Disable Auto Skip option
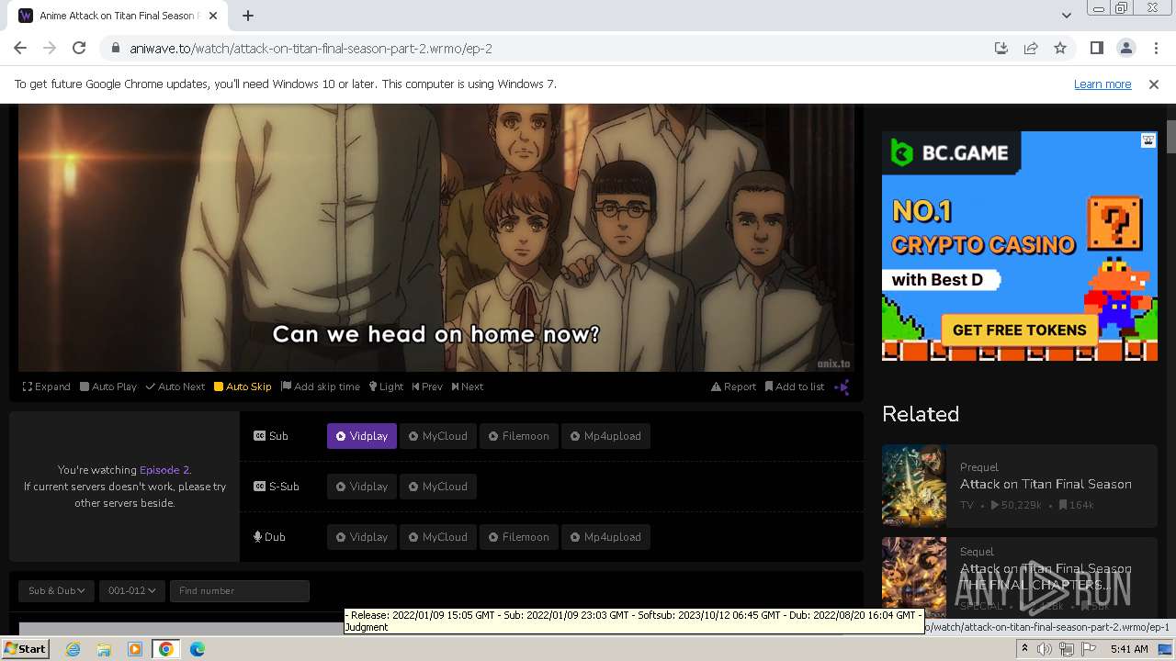Image resolution: width=1176 pixels, height=661 pixels. click(243, 387)
